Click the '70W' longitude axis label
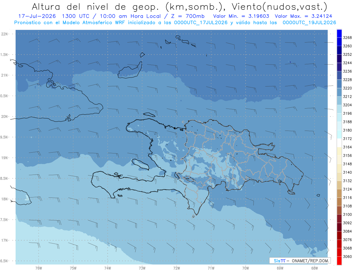353x272 pixels. (246, 268)
